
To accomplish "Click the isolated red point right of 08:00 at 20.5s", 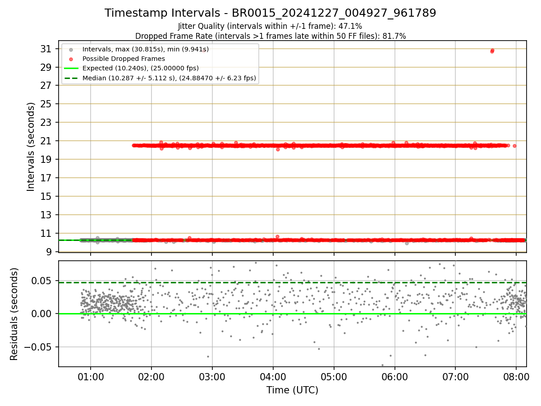I will click(x=514, y=146).
